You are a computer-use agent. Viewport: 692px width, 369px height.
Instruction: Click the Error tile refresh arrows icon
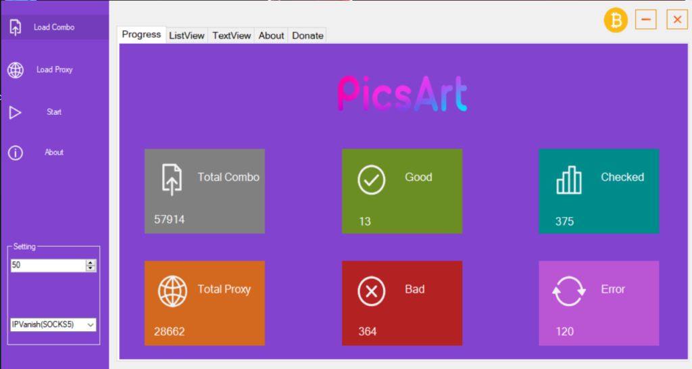[x=569, y=291]
